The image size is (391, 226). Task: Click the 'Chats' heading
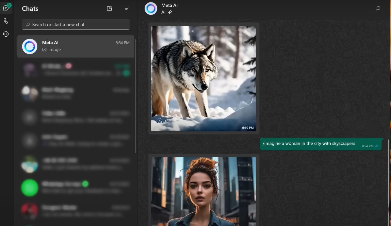click(x=30, y=9)
